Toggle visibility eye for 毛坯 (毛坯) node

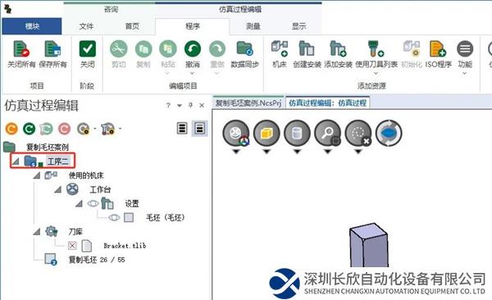point(114,217)
